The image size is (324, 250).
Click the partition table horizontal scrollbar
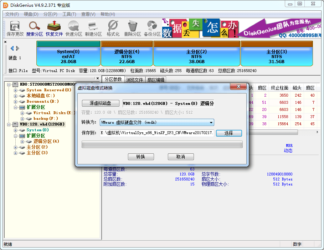pos(273,132)
